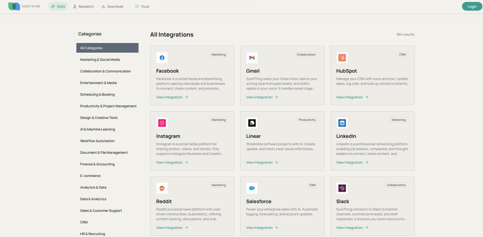The image size is (483, 237).
Task: View the Reddit integration link
Action: point(172,228)
